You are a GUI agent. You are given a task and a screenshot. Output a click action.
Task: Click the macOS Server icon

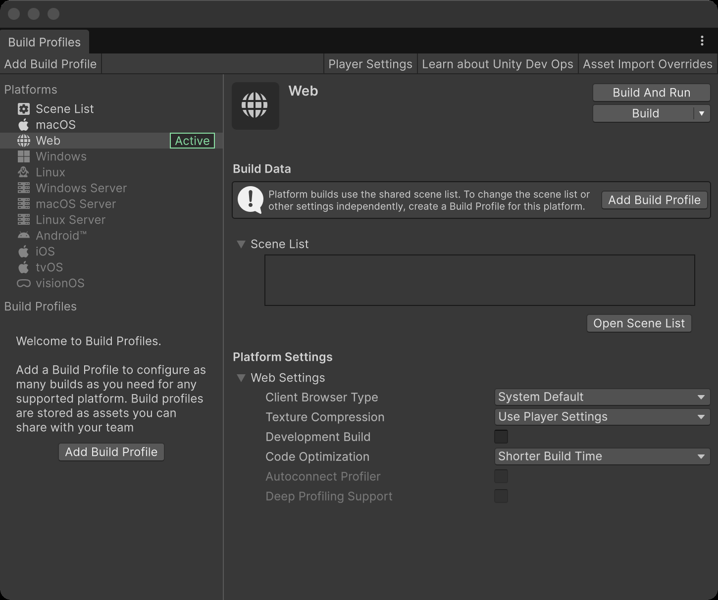click(x=23, y=204)
